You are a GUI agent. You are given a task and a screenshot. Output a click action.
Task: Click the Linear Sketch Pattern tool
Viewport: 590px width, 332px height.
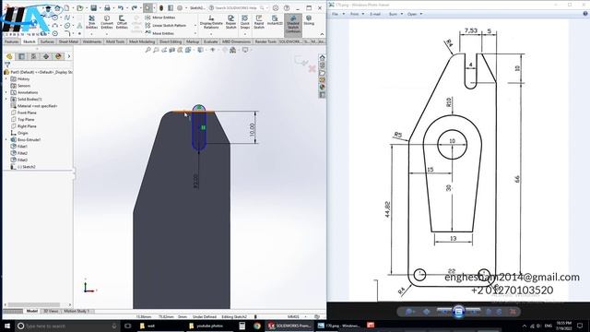click(166, 26)
